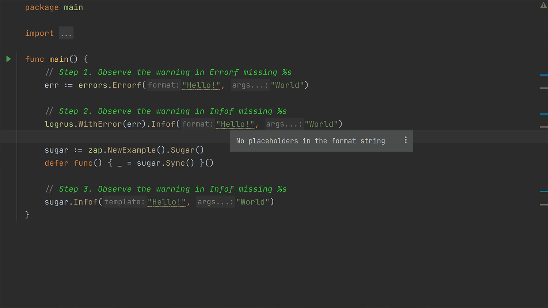This screenshot has height=308, width=548.
Task: Jump to the blue stripe marker for Step 3 comment
Action: 544,191
